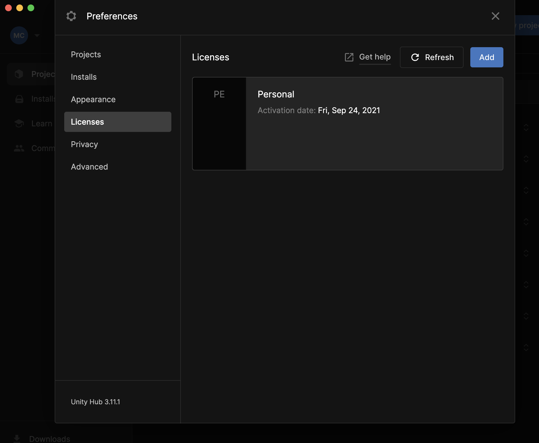539x443 pixels.
Task: Expand the account dropdown arrow
Action: (x=37, y=35)
